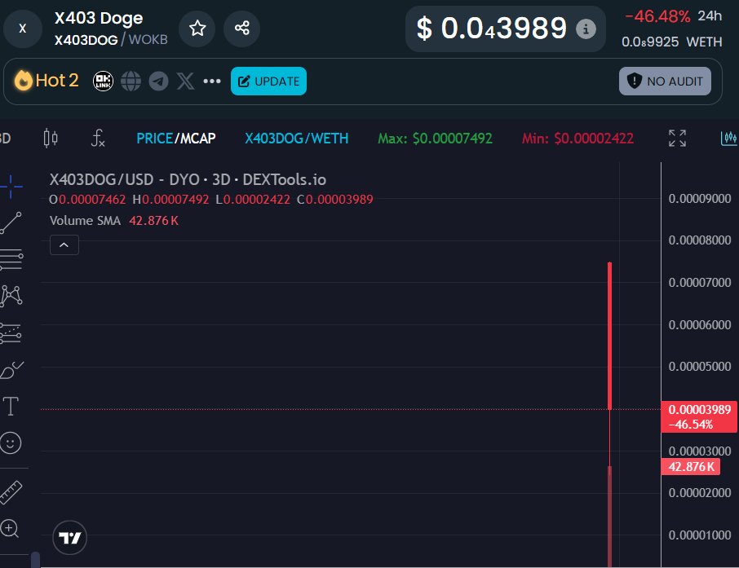Switch chart to PRICE mode
The image size is (739, 568).
click(154, 139)
